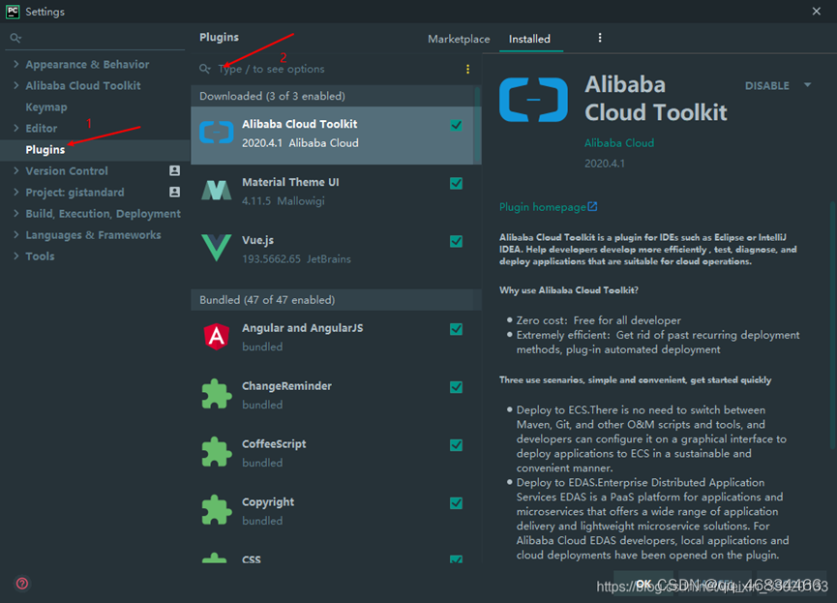
Task: Click the large Alibaba Cloud Toolkit logo
Action: click(533, 100)
